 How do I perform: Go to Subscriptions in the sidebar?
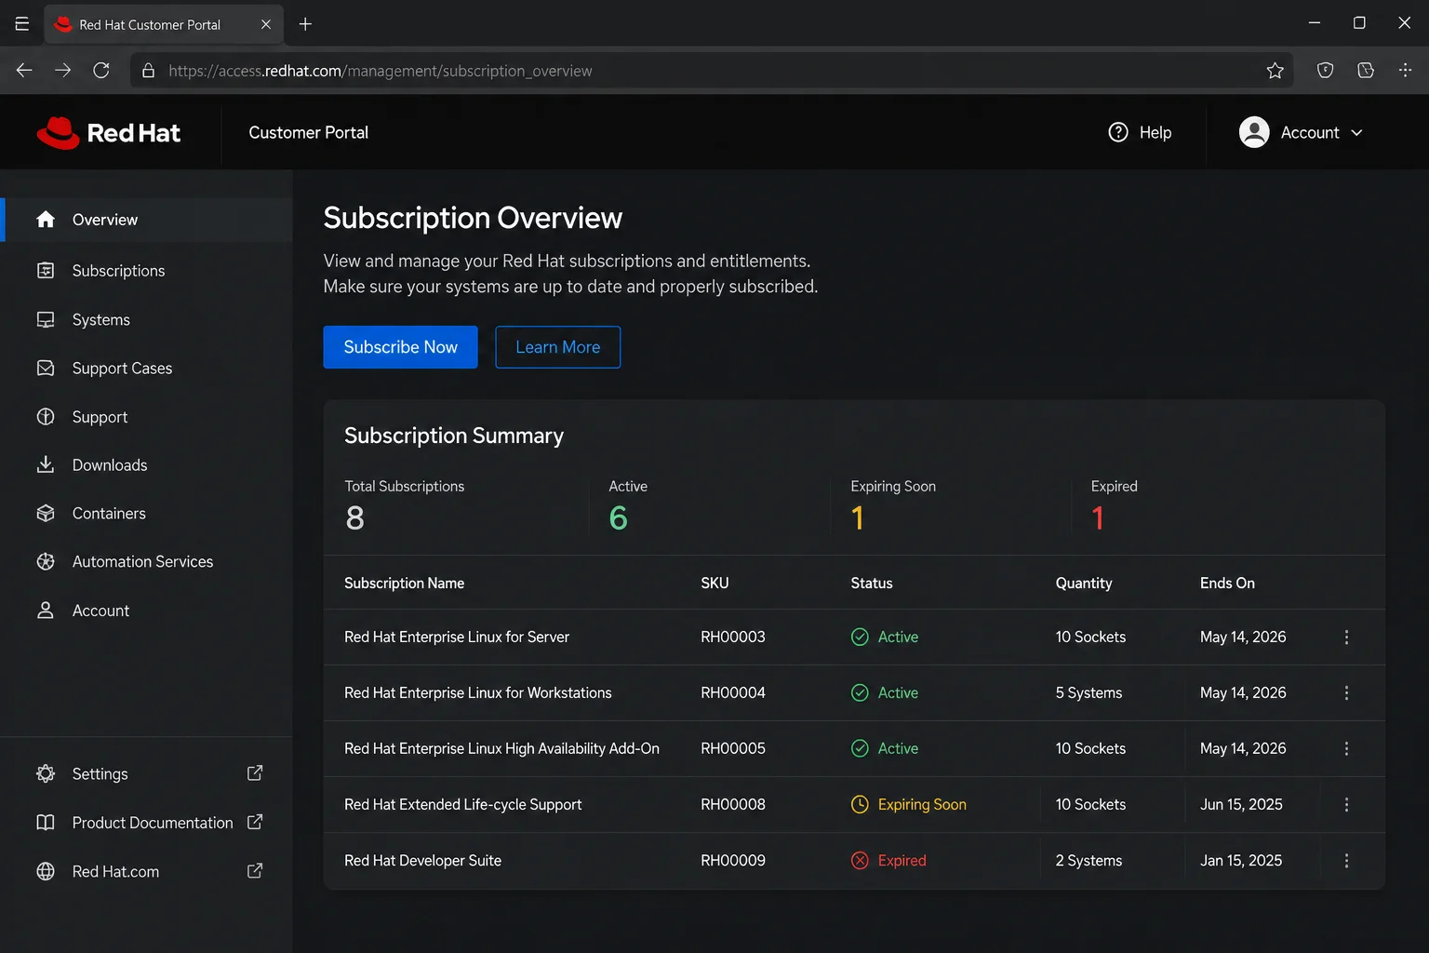pos(148,271)
